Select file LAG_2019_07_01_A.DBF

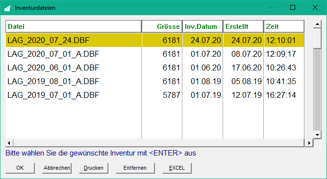pyautogui.click(x=53, y=95)
